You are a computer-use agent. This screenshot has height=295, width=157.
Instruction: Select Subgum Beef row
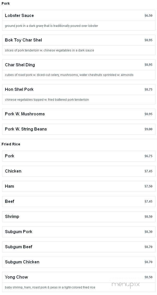point(79,247)
